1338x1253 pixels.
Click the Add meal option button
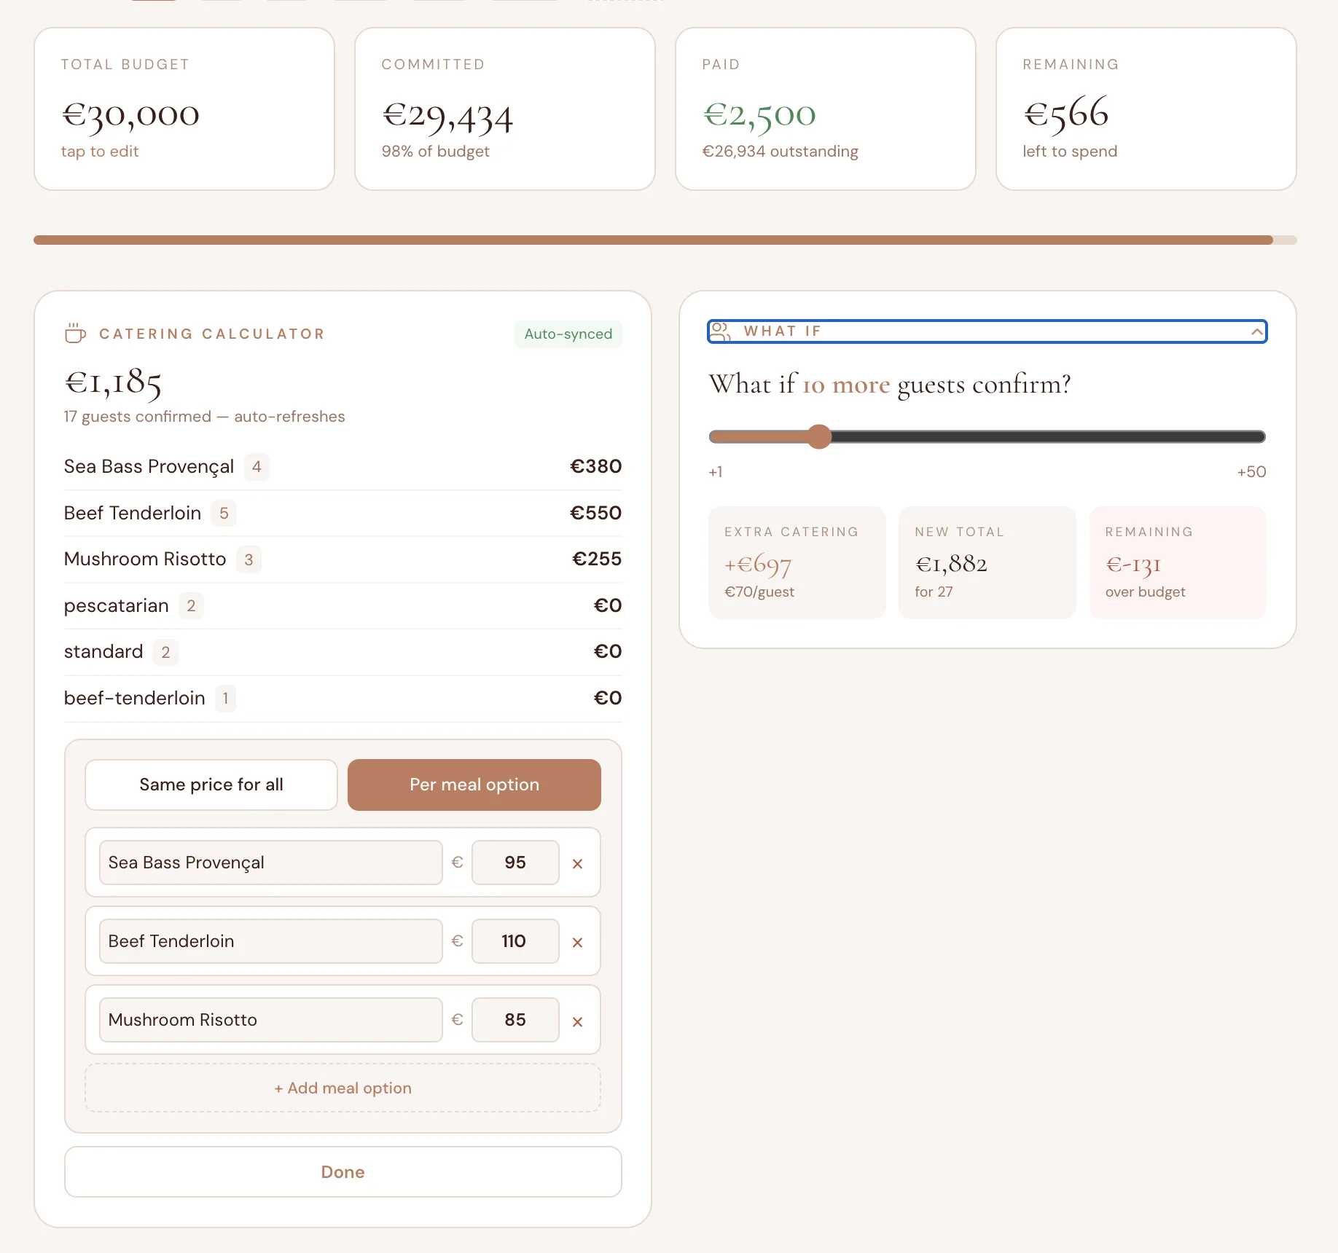(x=343, y=1088)
